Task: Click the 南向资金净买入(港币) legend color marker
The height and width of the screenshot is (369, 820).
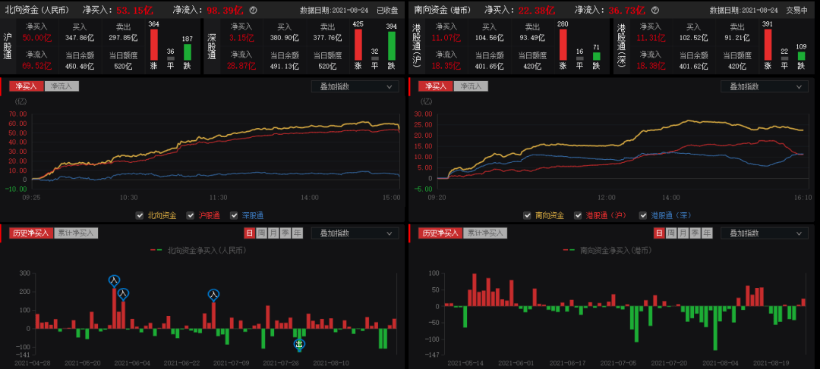Action: tap(569, 249)
